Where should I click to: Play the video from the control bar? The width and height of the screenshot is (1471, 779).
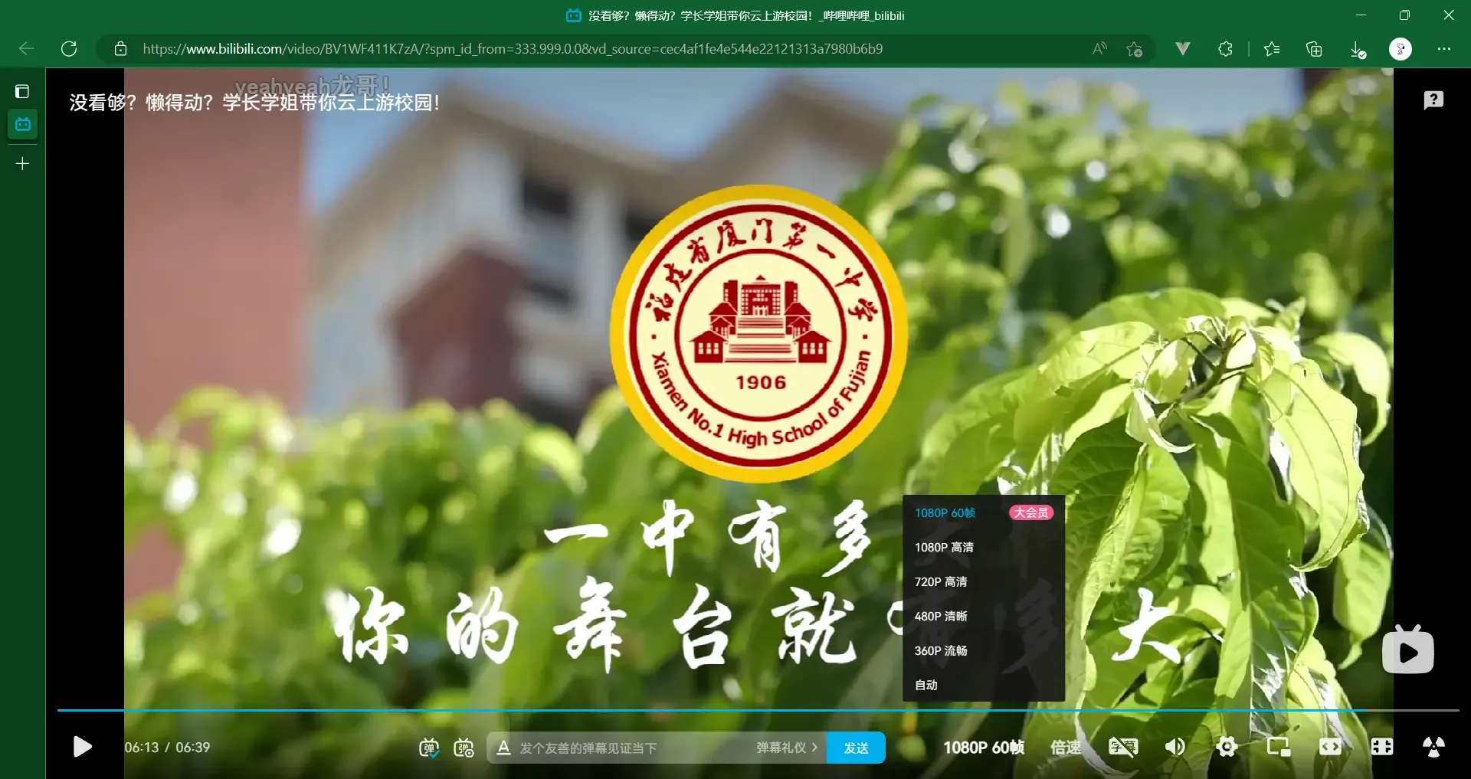tap(82, 747)
